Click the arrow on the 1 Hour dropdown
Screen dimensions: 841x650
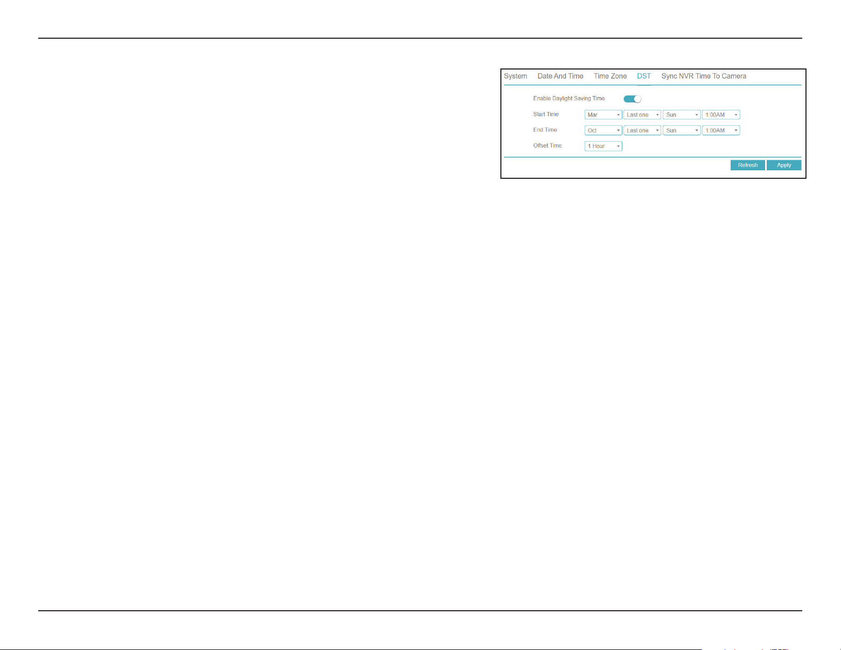[618, 146]
